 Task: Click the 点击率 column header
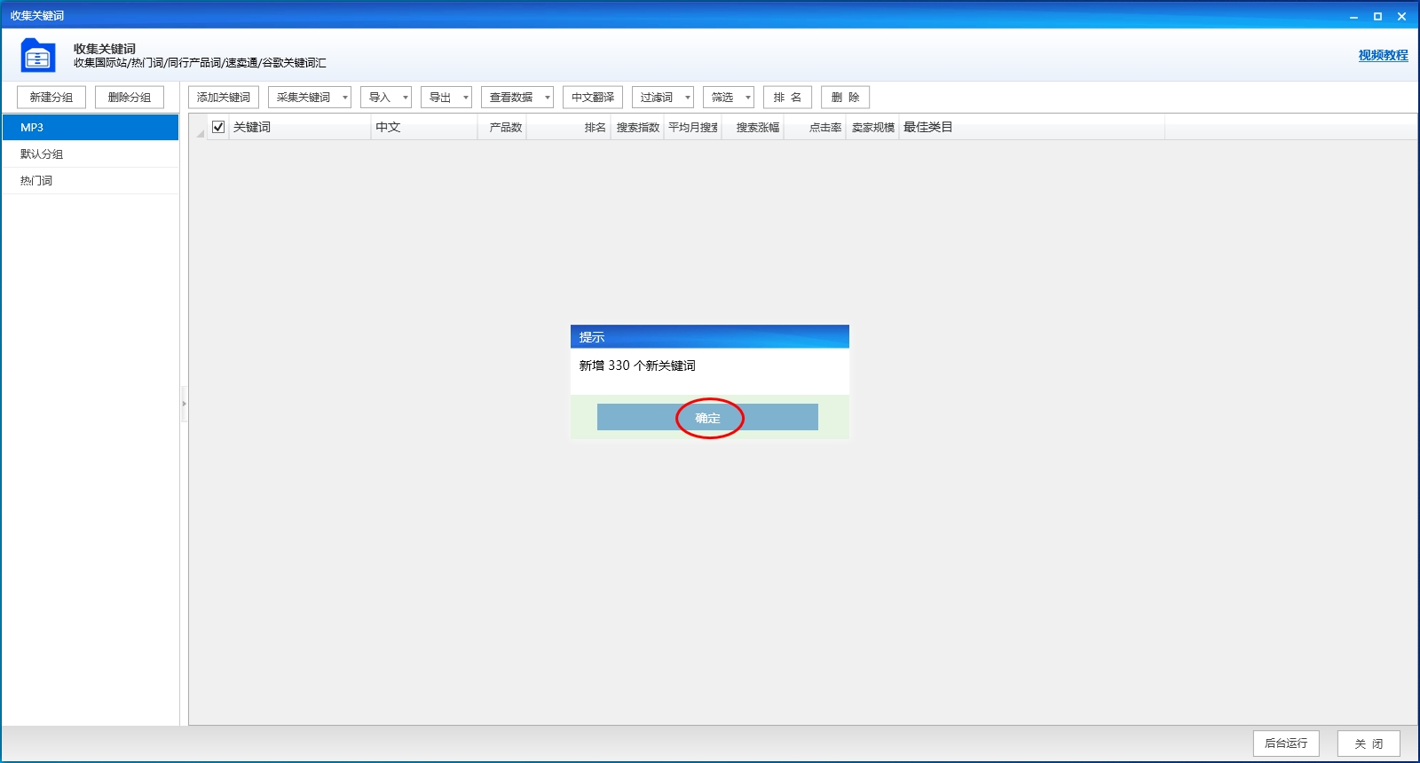click(x=815, y=127)
